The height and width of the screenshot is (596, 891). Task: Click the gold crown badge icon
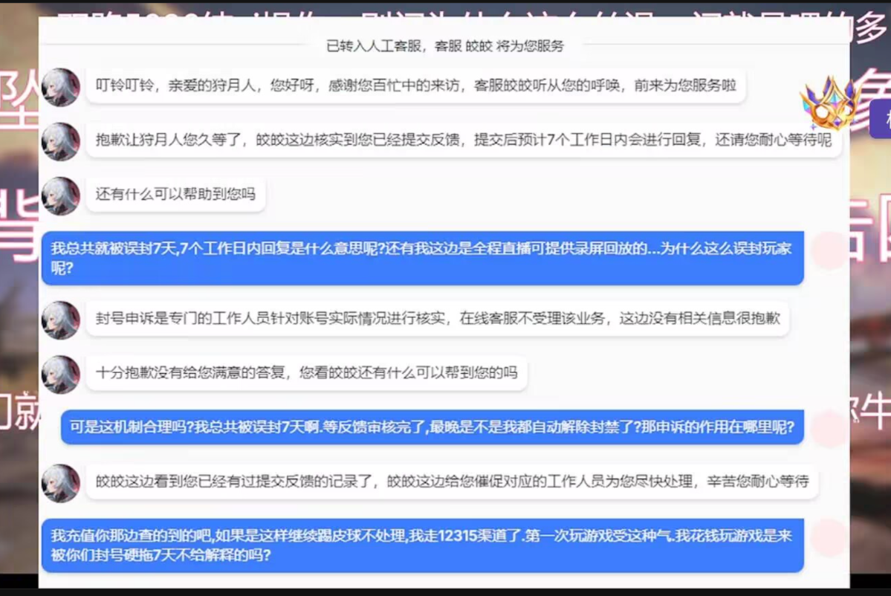827,103
